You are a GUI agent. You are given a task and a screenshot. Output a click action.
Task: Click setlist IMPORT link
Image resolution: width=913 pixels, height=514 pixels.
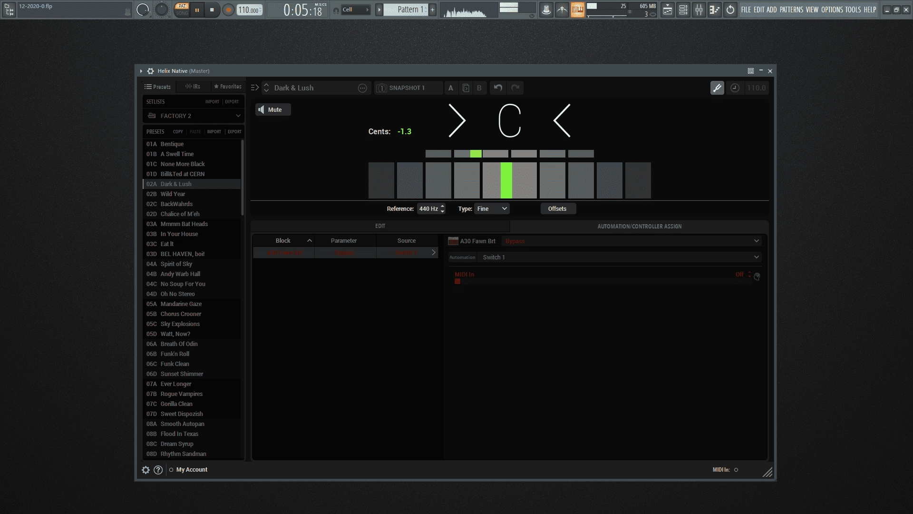pyautogui.click(x=212, y=102)
